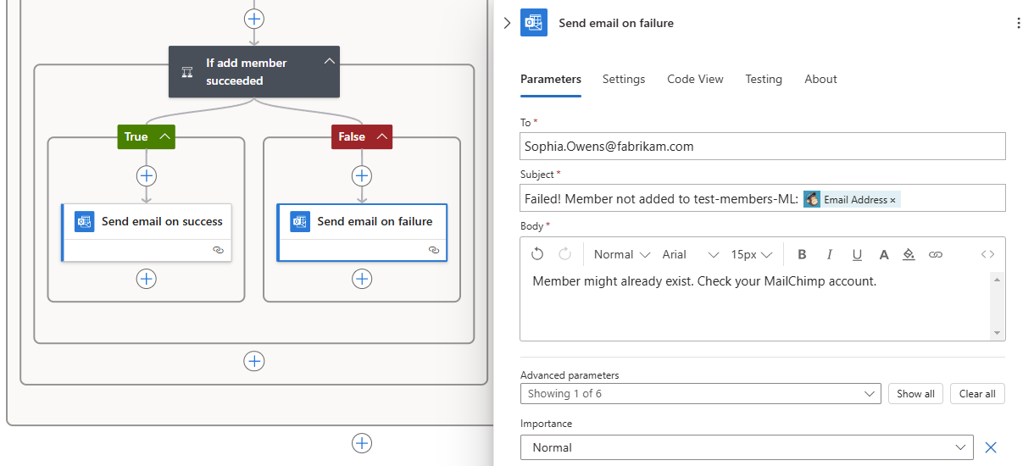The height and width of the screenshot is (466, 1034).
Task: Toggle underline formatting in body editor
Action: 857,254
